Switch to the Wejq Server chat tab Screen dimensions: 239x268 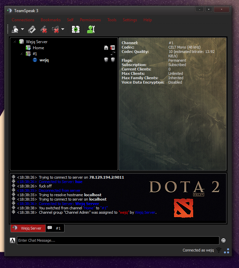[x=28, y=228]
